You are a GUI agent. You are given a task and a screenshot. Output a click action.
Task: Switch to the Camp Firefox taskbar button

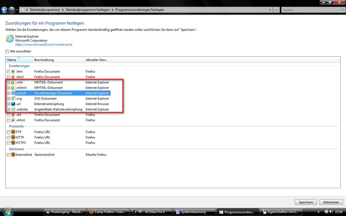click(108, 212)
